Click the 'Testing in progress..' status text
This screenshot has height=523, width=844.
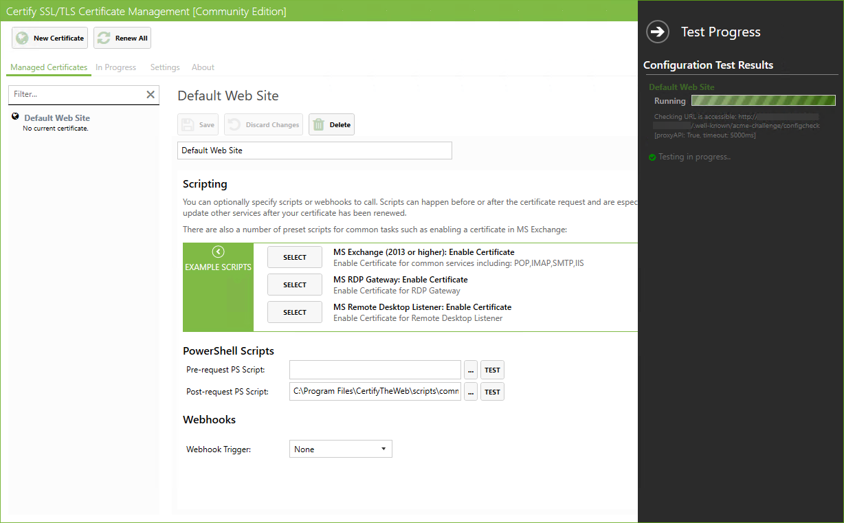[694, 157]
